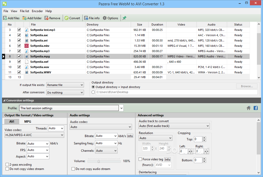The width and height of the screenshot is (263, 177).
Task: Open the Encoder menu
Action: tap(37, 11)
